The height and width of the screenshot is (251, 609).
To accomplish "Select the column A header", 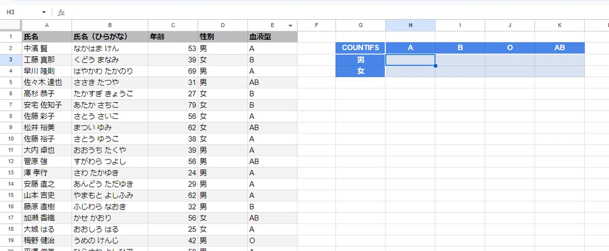I will coord(47,25).
